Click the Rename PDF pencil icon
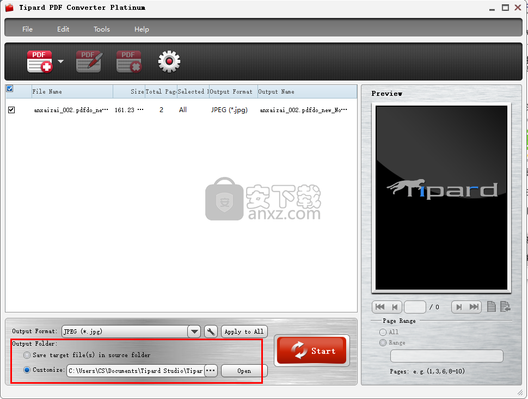 click(x=89, y=62)
